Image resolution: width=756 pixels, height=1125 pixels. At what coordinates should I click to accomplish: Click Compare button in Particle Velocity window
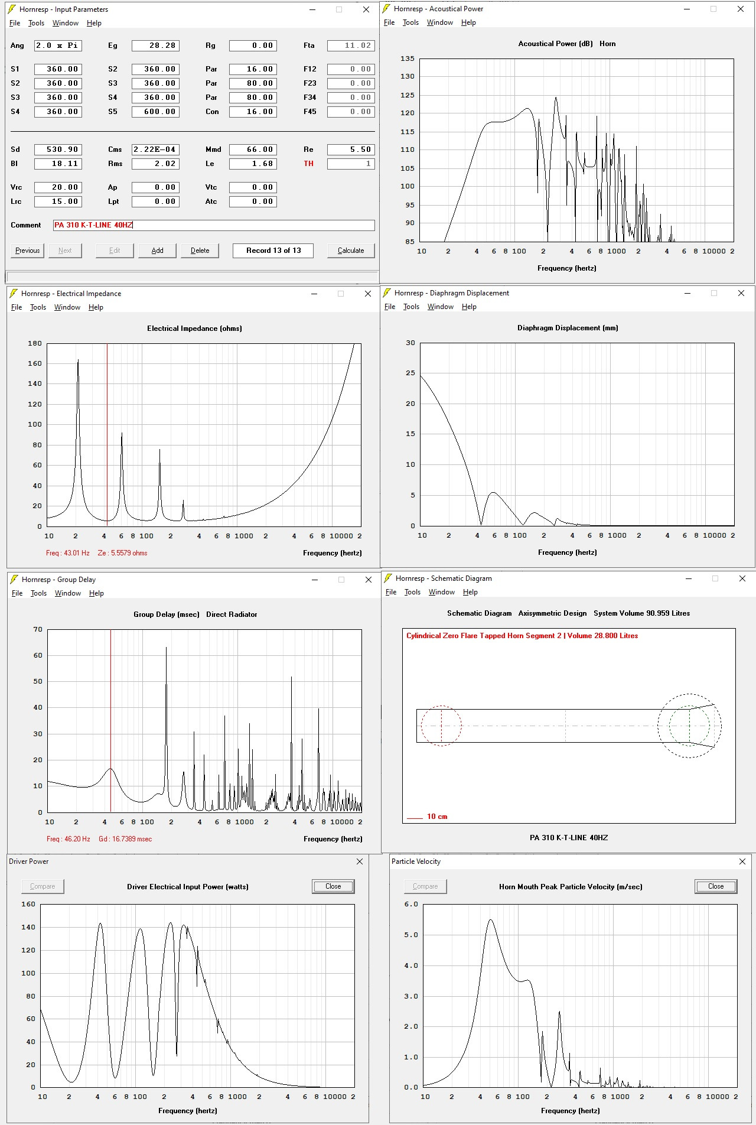[x=425, y=886]
